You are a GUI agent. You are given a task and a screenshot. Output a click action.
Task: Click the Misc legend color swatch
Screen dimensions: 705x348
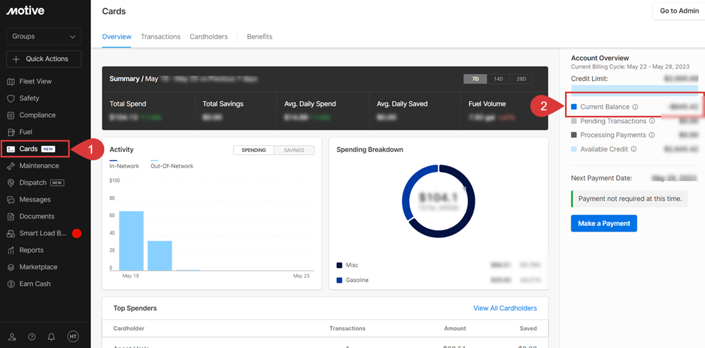coord(339,266)
